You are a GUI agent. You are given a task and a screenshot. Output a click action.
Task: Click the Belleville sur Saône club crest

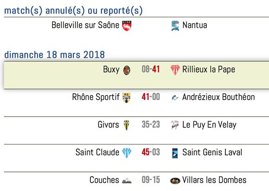[x=127, y=26]
